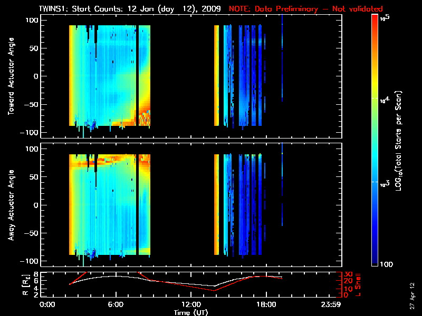This screenshot has width=422, height=316.
Task: Click the red 'L Shell' axis label
Action: tap(361, 284)
